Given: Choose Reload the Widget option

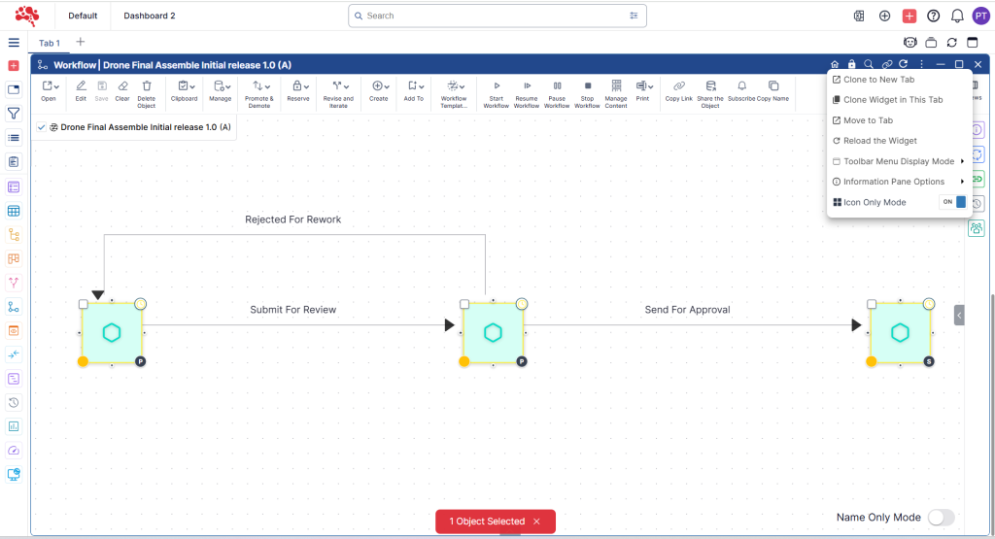Looking at the screenshot, I should click(879, 141).
